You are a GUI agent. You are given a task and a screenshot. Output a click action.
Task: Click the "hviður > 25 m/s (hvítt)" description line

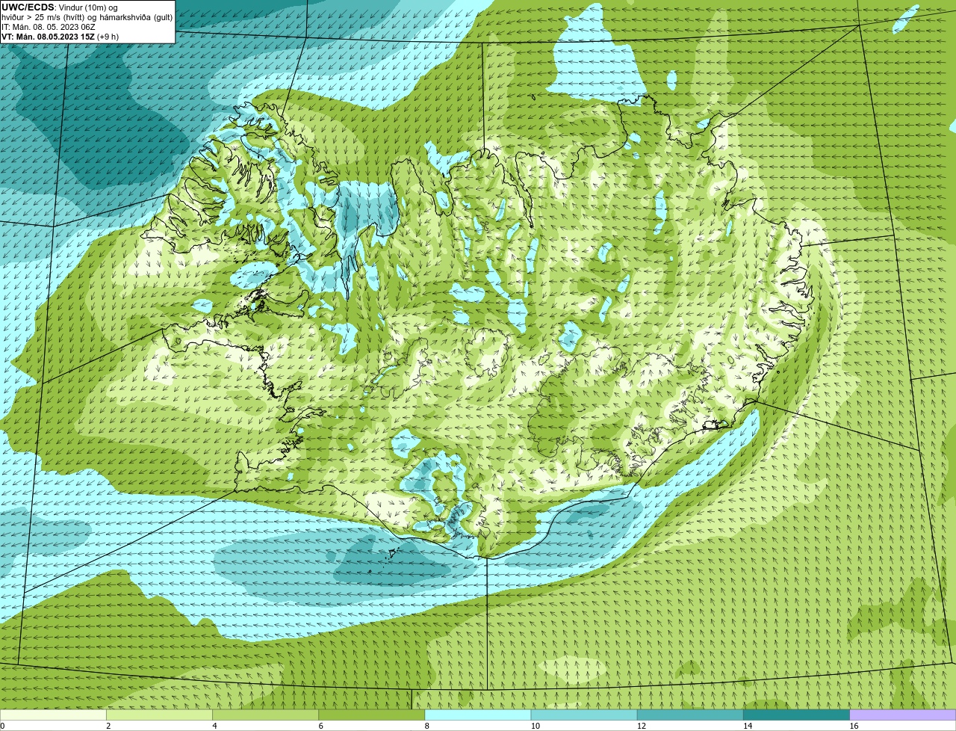click(87, 17)
